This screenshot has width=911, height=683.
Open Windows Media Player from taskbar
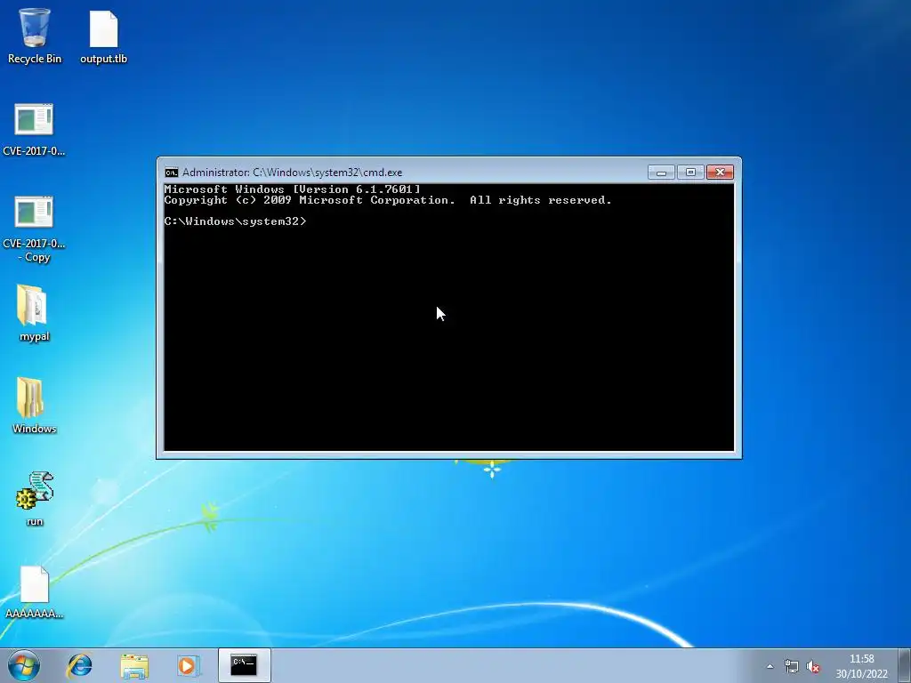pos(188,665)
